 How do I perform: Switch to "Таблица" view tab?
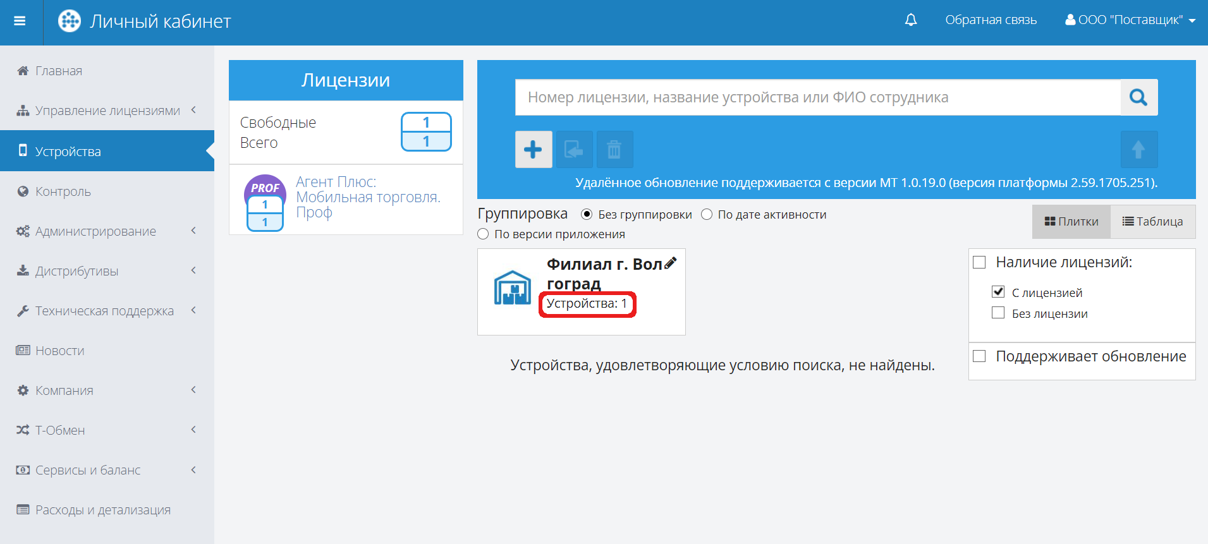pos(1152,222)
